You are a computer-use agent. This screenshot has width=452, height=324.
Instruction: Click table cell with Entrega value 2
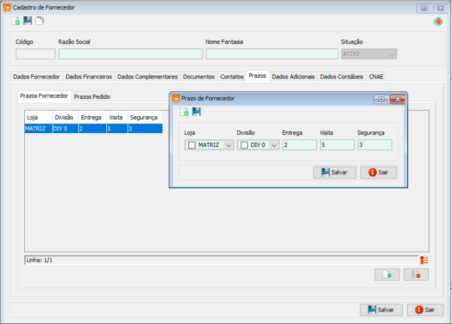[x=92, y=129]
